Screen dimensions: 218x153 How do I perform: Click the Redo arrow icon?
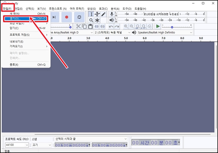(117, 26)
